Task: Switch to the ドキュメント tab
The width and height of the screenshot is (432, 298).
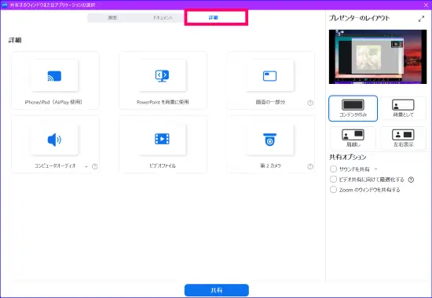Action: (x=163, y=17)
